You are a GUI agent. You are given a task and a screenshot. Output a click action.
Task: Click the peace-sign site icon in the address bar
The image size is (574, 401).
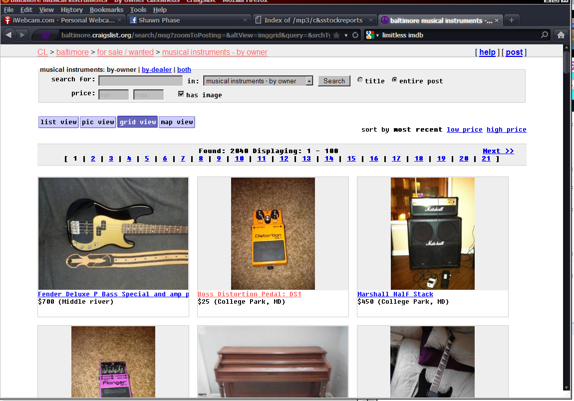pos(45,35)
